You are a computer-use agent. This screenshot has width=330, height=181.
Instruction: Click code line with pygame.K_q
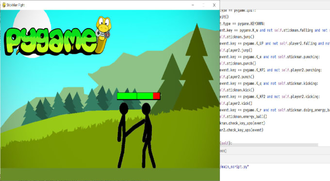point(269,83)
